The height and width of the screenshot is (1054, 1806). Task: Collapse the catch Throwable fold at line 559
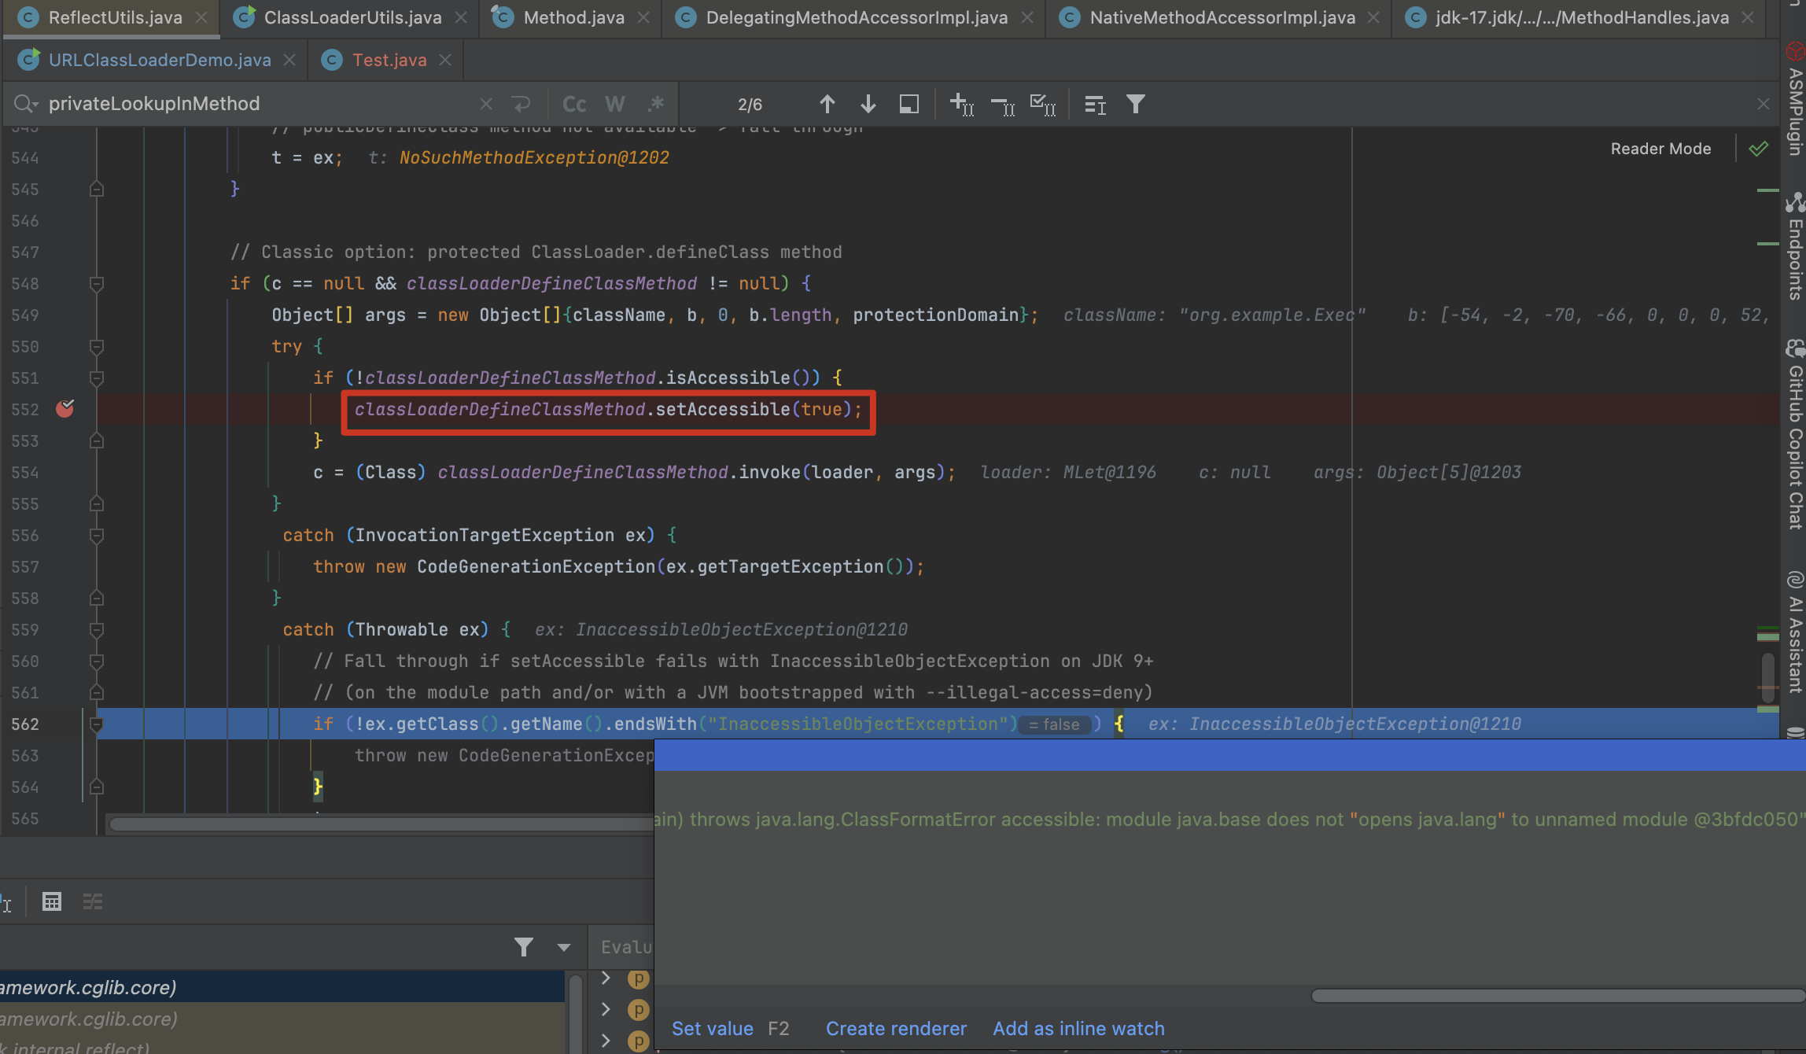tap(97, 629)
